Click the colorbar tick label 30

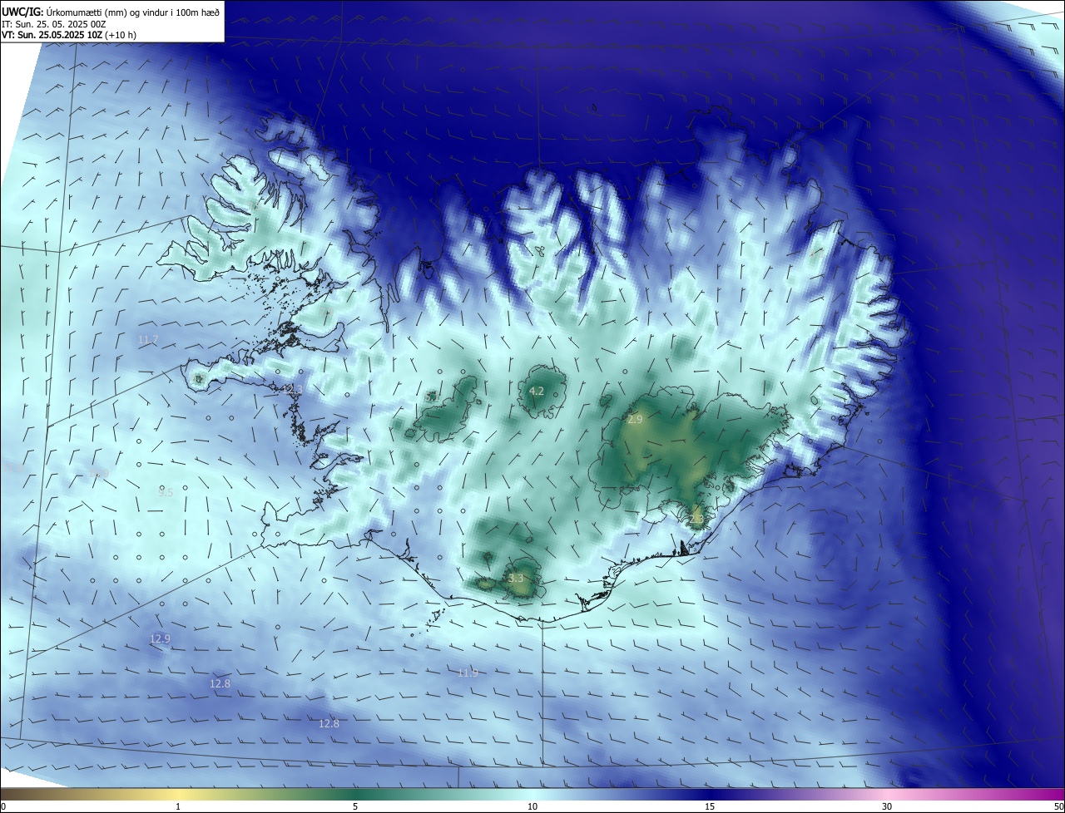[x=887, y=806]
